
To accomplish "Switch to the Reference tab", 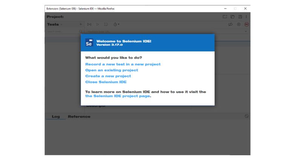I will [79, 117].
